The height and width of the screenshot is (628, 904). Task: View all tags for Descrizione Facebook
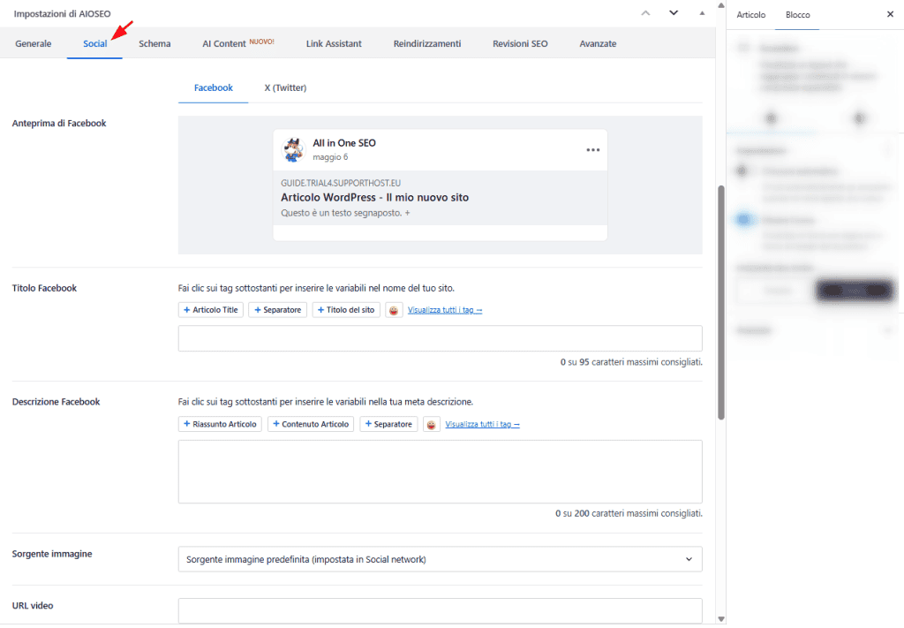482,424
